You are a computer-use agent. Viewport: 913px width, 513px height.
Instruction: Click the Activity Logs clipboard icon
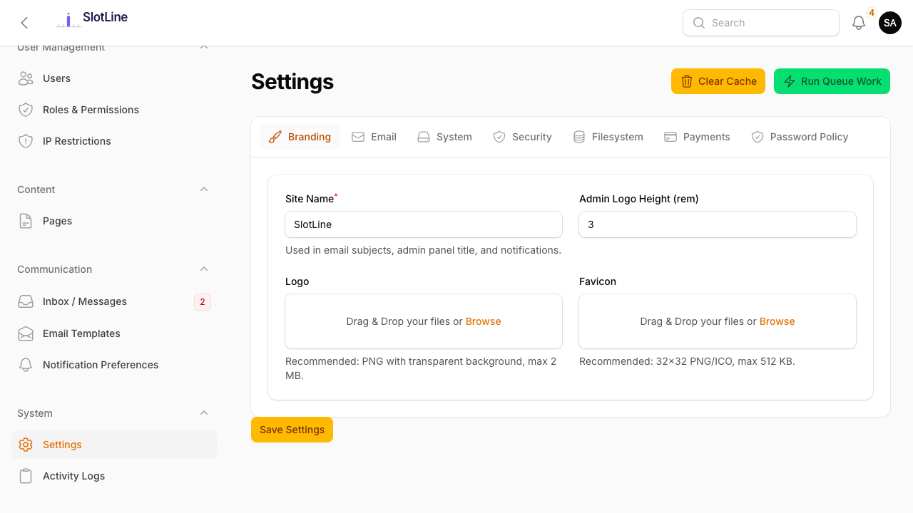coord(26,476)
